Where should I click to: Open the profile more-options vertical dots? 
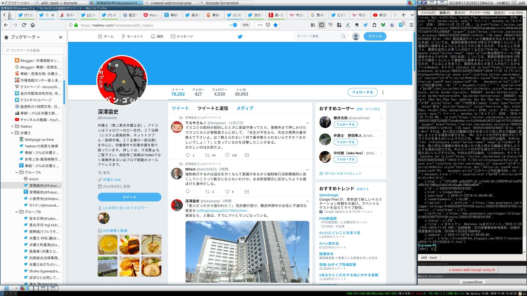383,92
